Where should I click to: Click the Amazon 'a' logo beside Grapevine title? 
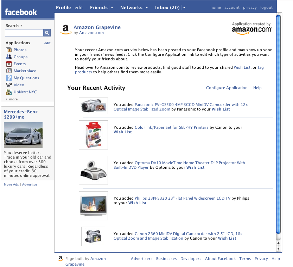pos(65,29)
